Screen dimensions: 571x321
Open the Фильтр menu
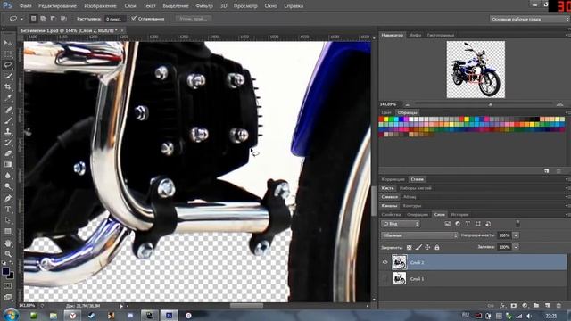click(x=204, y=6)
